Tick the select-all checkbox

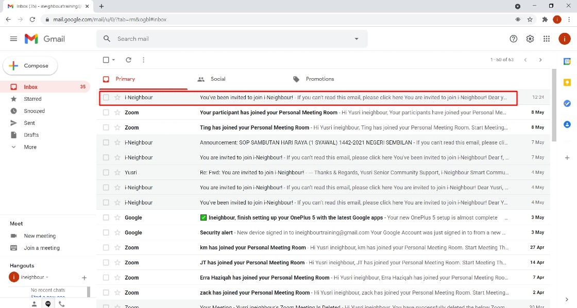106,60
